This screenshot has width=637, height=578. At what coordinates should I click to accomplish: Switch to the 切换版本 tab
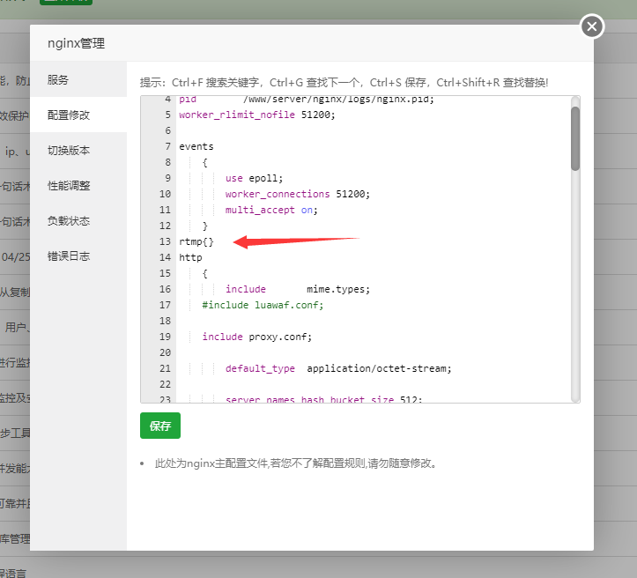78,151
